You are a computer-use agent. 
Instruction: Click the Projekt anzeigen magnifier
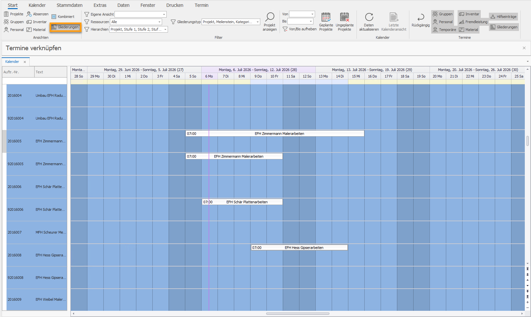[x=270, y=22]
